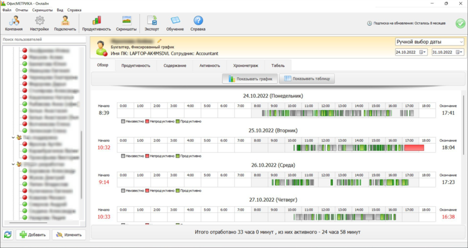Toggle the Показывать график view
The image size is (468, 248).
(250, 79)
